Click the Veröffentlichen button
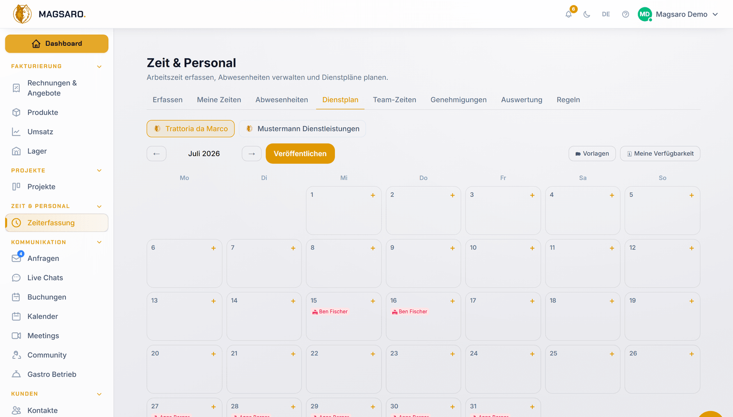This screenshot has height=417, width=733. (300, 154)
